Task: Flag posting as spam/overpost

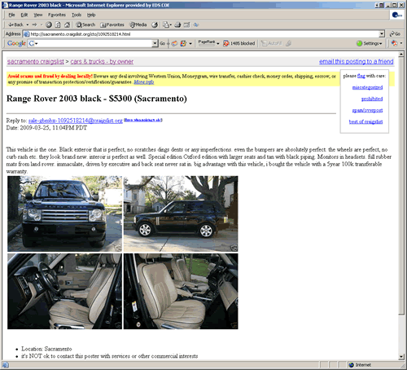Action: point(367,110)
